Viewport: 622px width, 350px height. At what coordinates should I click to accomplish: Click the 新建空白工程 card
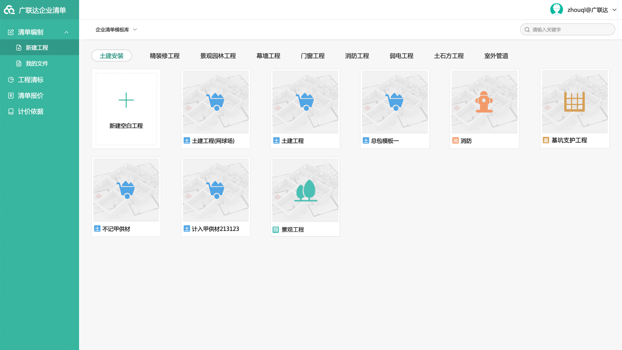(x=126, y=108)
